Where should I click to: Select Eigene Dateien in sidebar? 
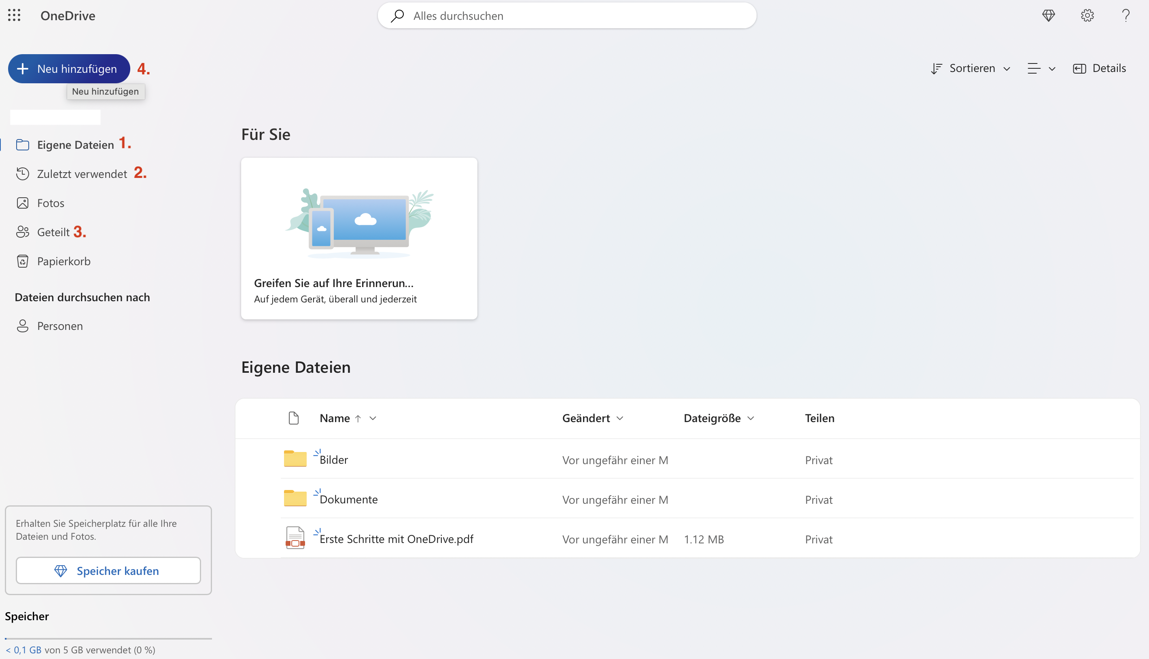pyautogui.click(x=75, y=145)
